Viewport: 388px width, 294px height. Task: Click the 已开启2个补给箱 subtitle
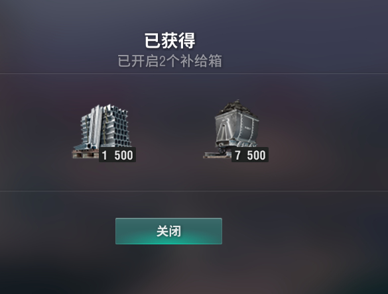tap(170, 61)
